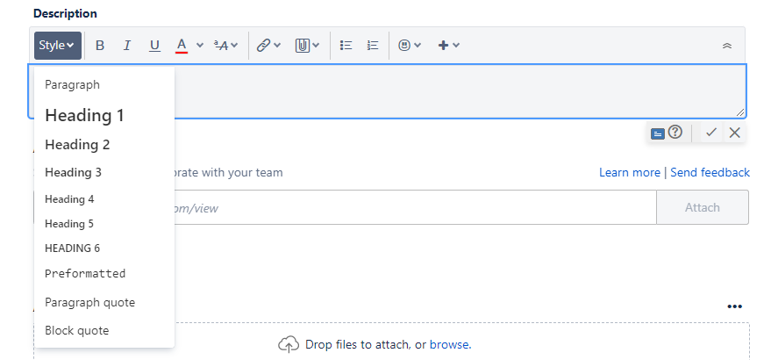Click the browse link to attach files
This screenshot has height=360, width=771.
(450, 345)
